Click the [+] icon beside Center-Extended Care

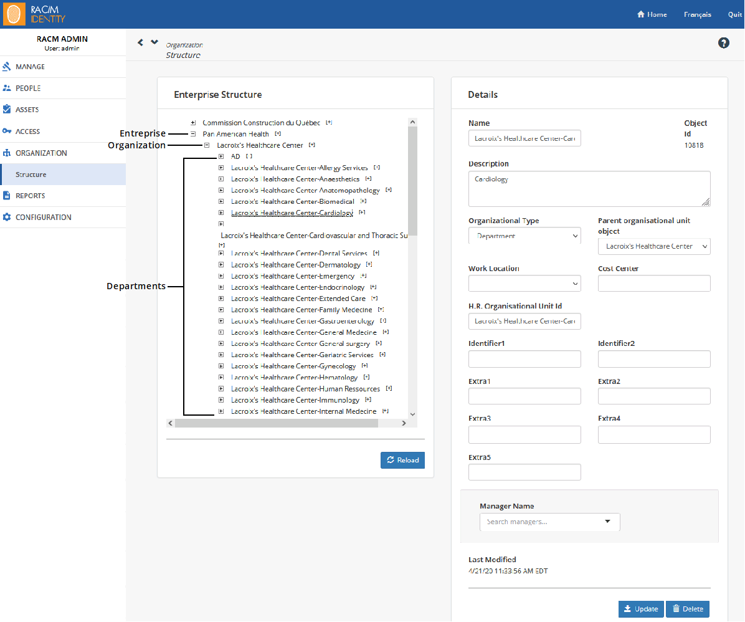(x=374, y=298)
